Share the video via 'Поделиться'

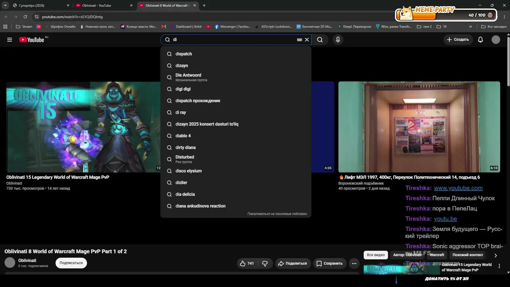pyautogui.click(x=293, y=263)
